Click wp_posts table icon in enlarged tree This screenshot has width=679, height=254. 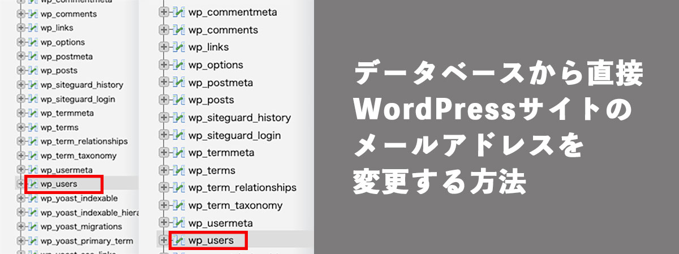(179, 100)
